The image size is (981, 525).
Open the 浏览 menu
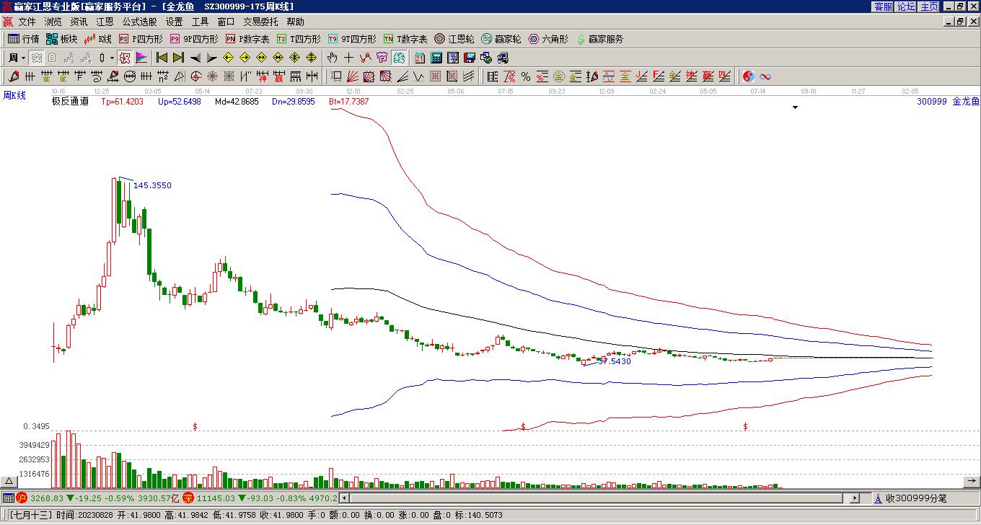(x=53, y=22)
